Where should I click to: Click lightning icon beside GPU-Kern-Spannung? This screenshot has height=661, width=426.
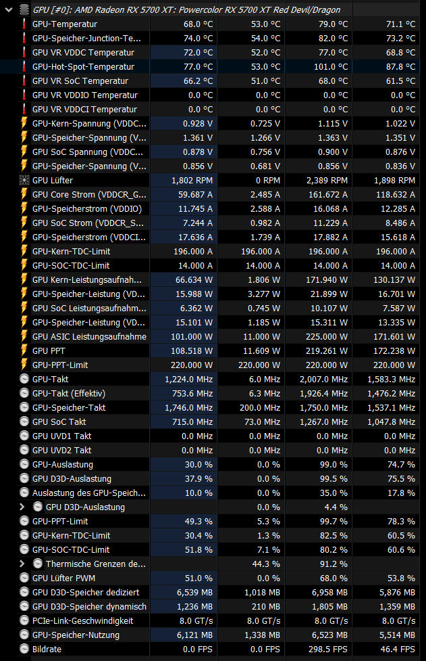tap(24, 124)
